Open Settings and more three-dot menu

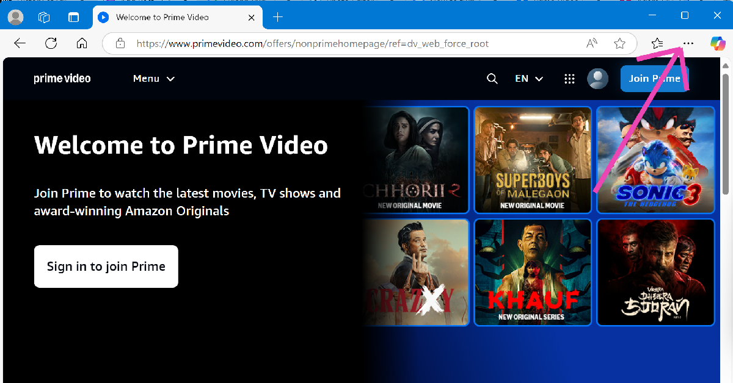(x=688, y=43)
